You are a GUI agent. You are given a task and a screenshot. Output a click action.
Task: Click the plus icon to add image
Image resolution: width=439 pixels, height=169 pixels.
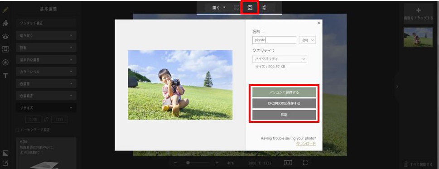[419, 10]
